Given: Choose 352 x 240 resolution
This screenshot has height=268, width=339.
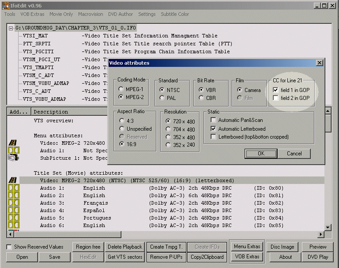Looking at the screenshot, I should pyautogui.click(x=180, y=145).
